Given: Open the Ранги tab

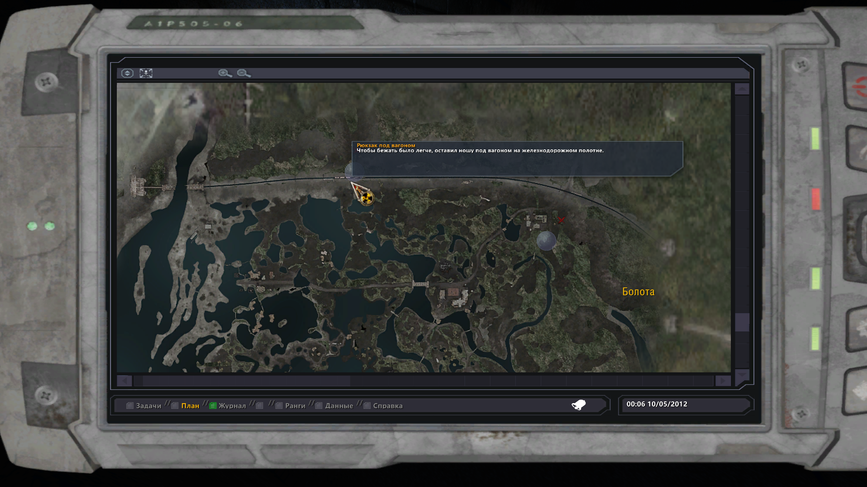Looking at the screenshot, I should tap(295, 405).
